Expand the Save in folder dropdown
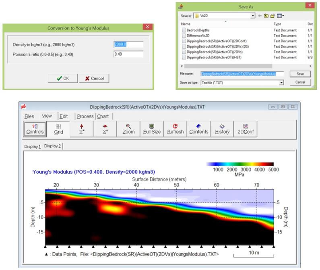 (x=253, y=15)
